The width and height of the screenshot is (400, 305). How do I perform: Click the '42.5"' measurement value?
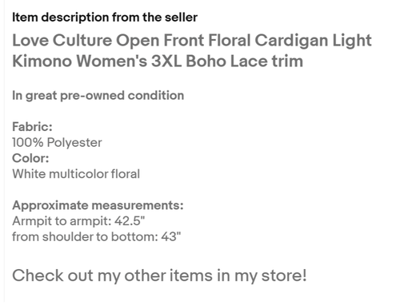click(130, 221)
